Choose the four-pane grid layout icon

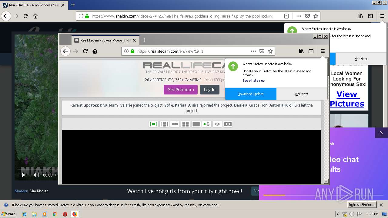pyautogui.click(x=186, y=124)
